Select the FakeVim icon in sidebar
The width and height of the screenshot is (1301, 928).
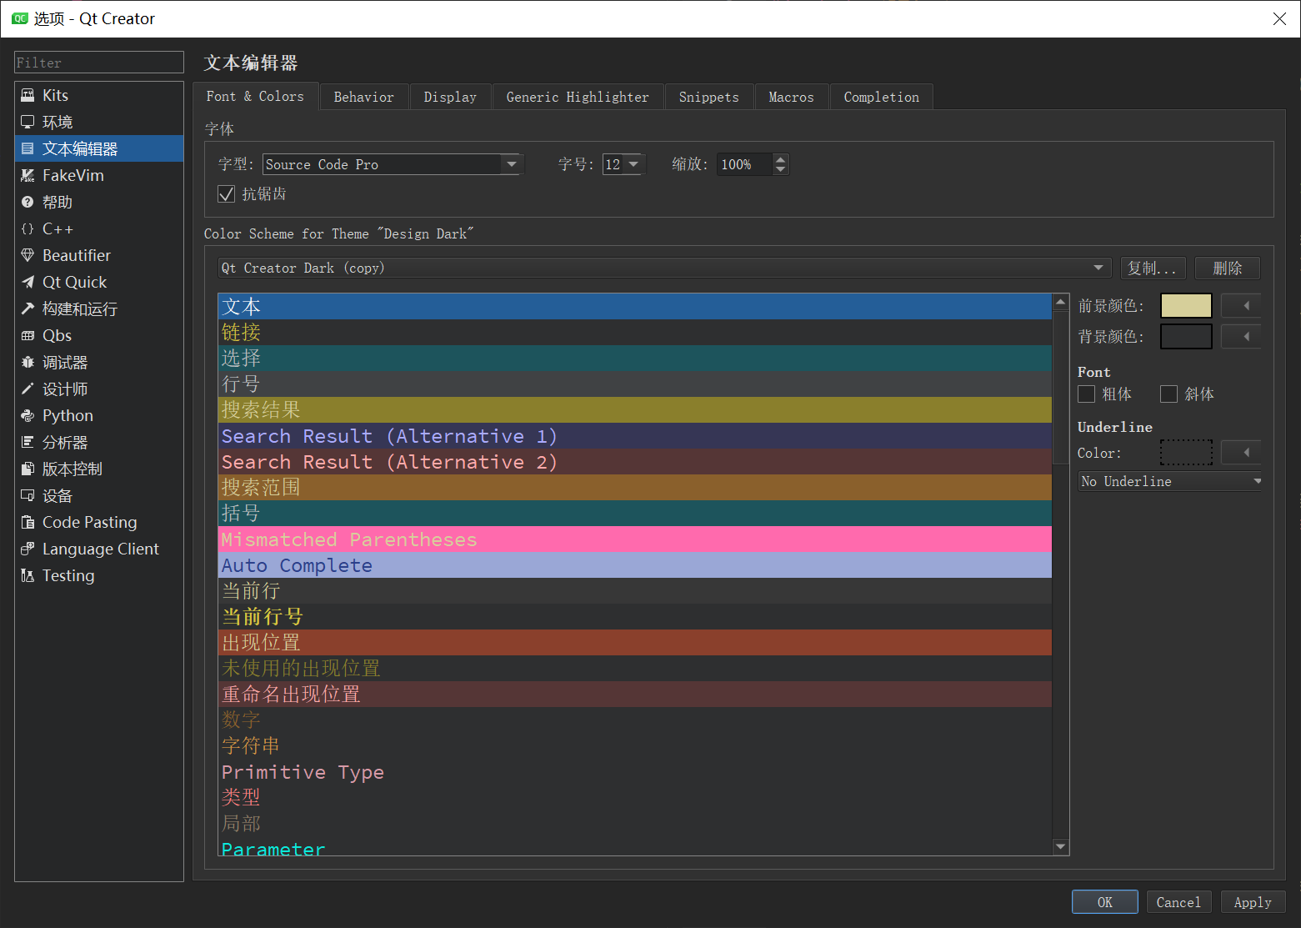[x=28, y=175]
